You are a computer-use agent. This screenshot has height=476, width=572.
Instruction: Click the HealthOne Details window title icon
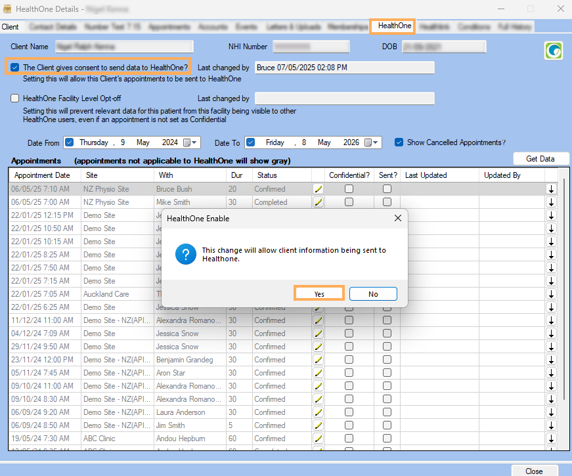pos(7,9)
